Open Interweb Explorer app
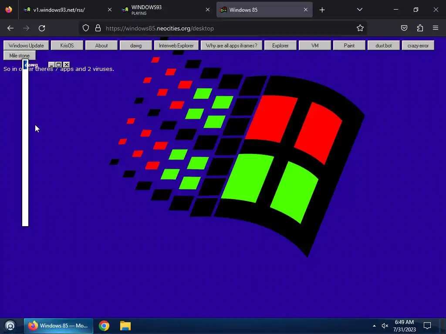 (176, 45)
